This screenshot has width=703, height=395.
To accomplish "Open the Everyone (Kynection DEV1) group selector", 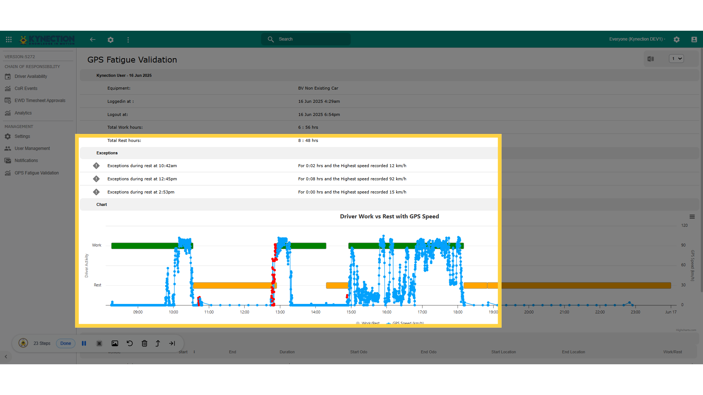I will click(637, 39).
